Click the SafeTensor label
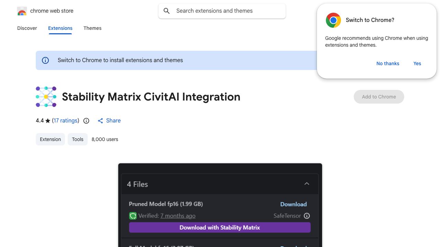440x247 pixels. point(287,216)
